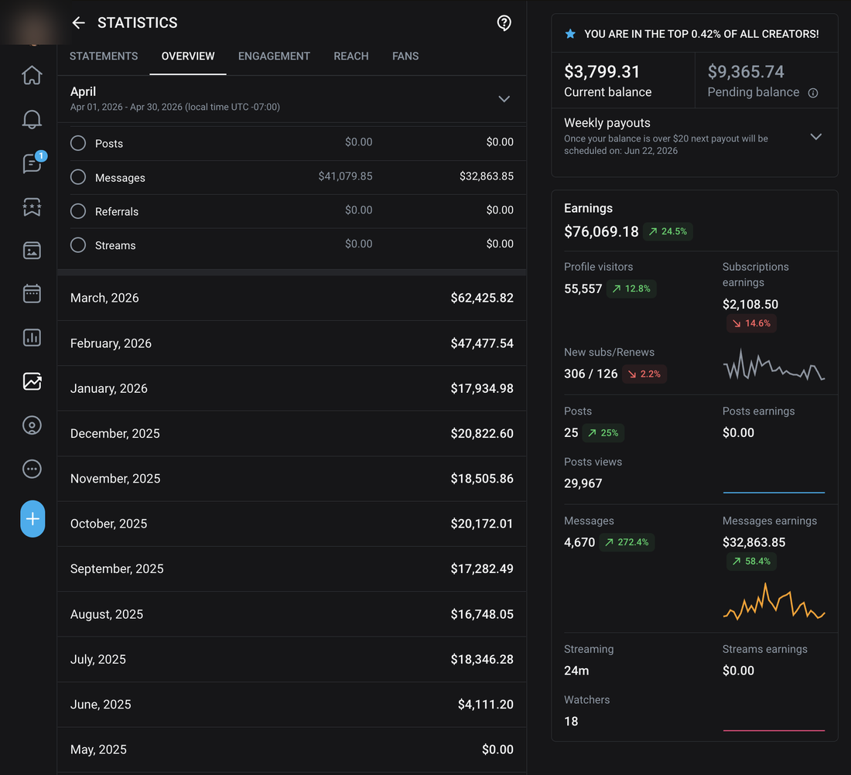Open the My Profile circle icon
This screenshot has height=775, width=851.
[32, 425]
